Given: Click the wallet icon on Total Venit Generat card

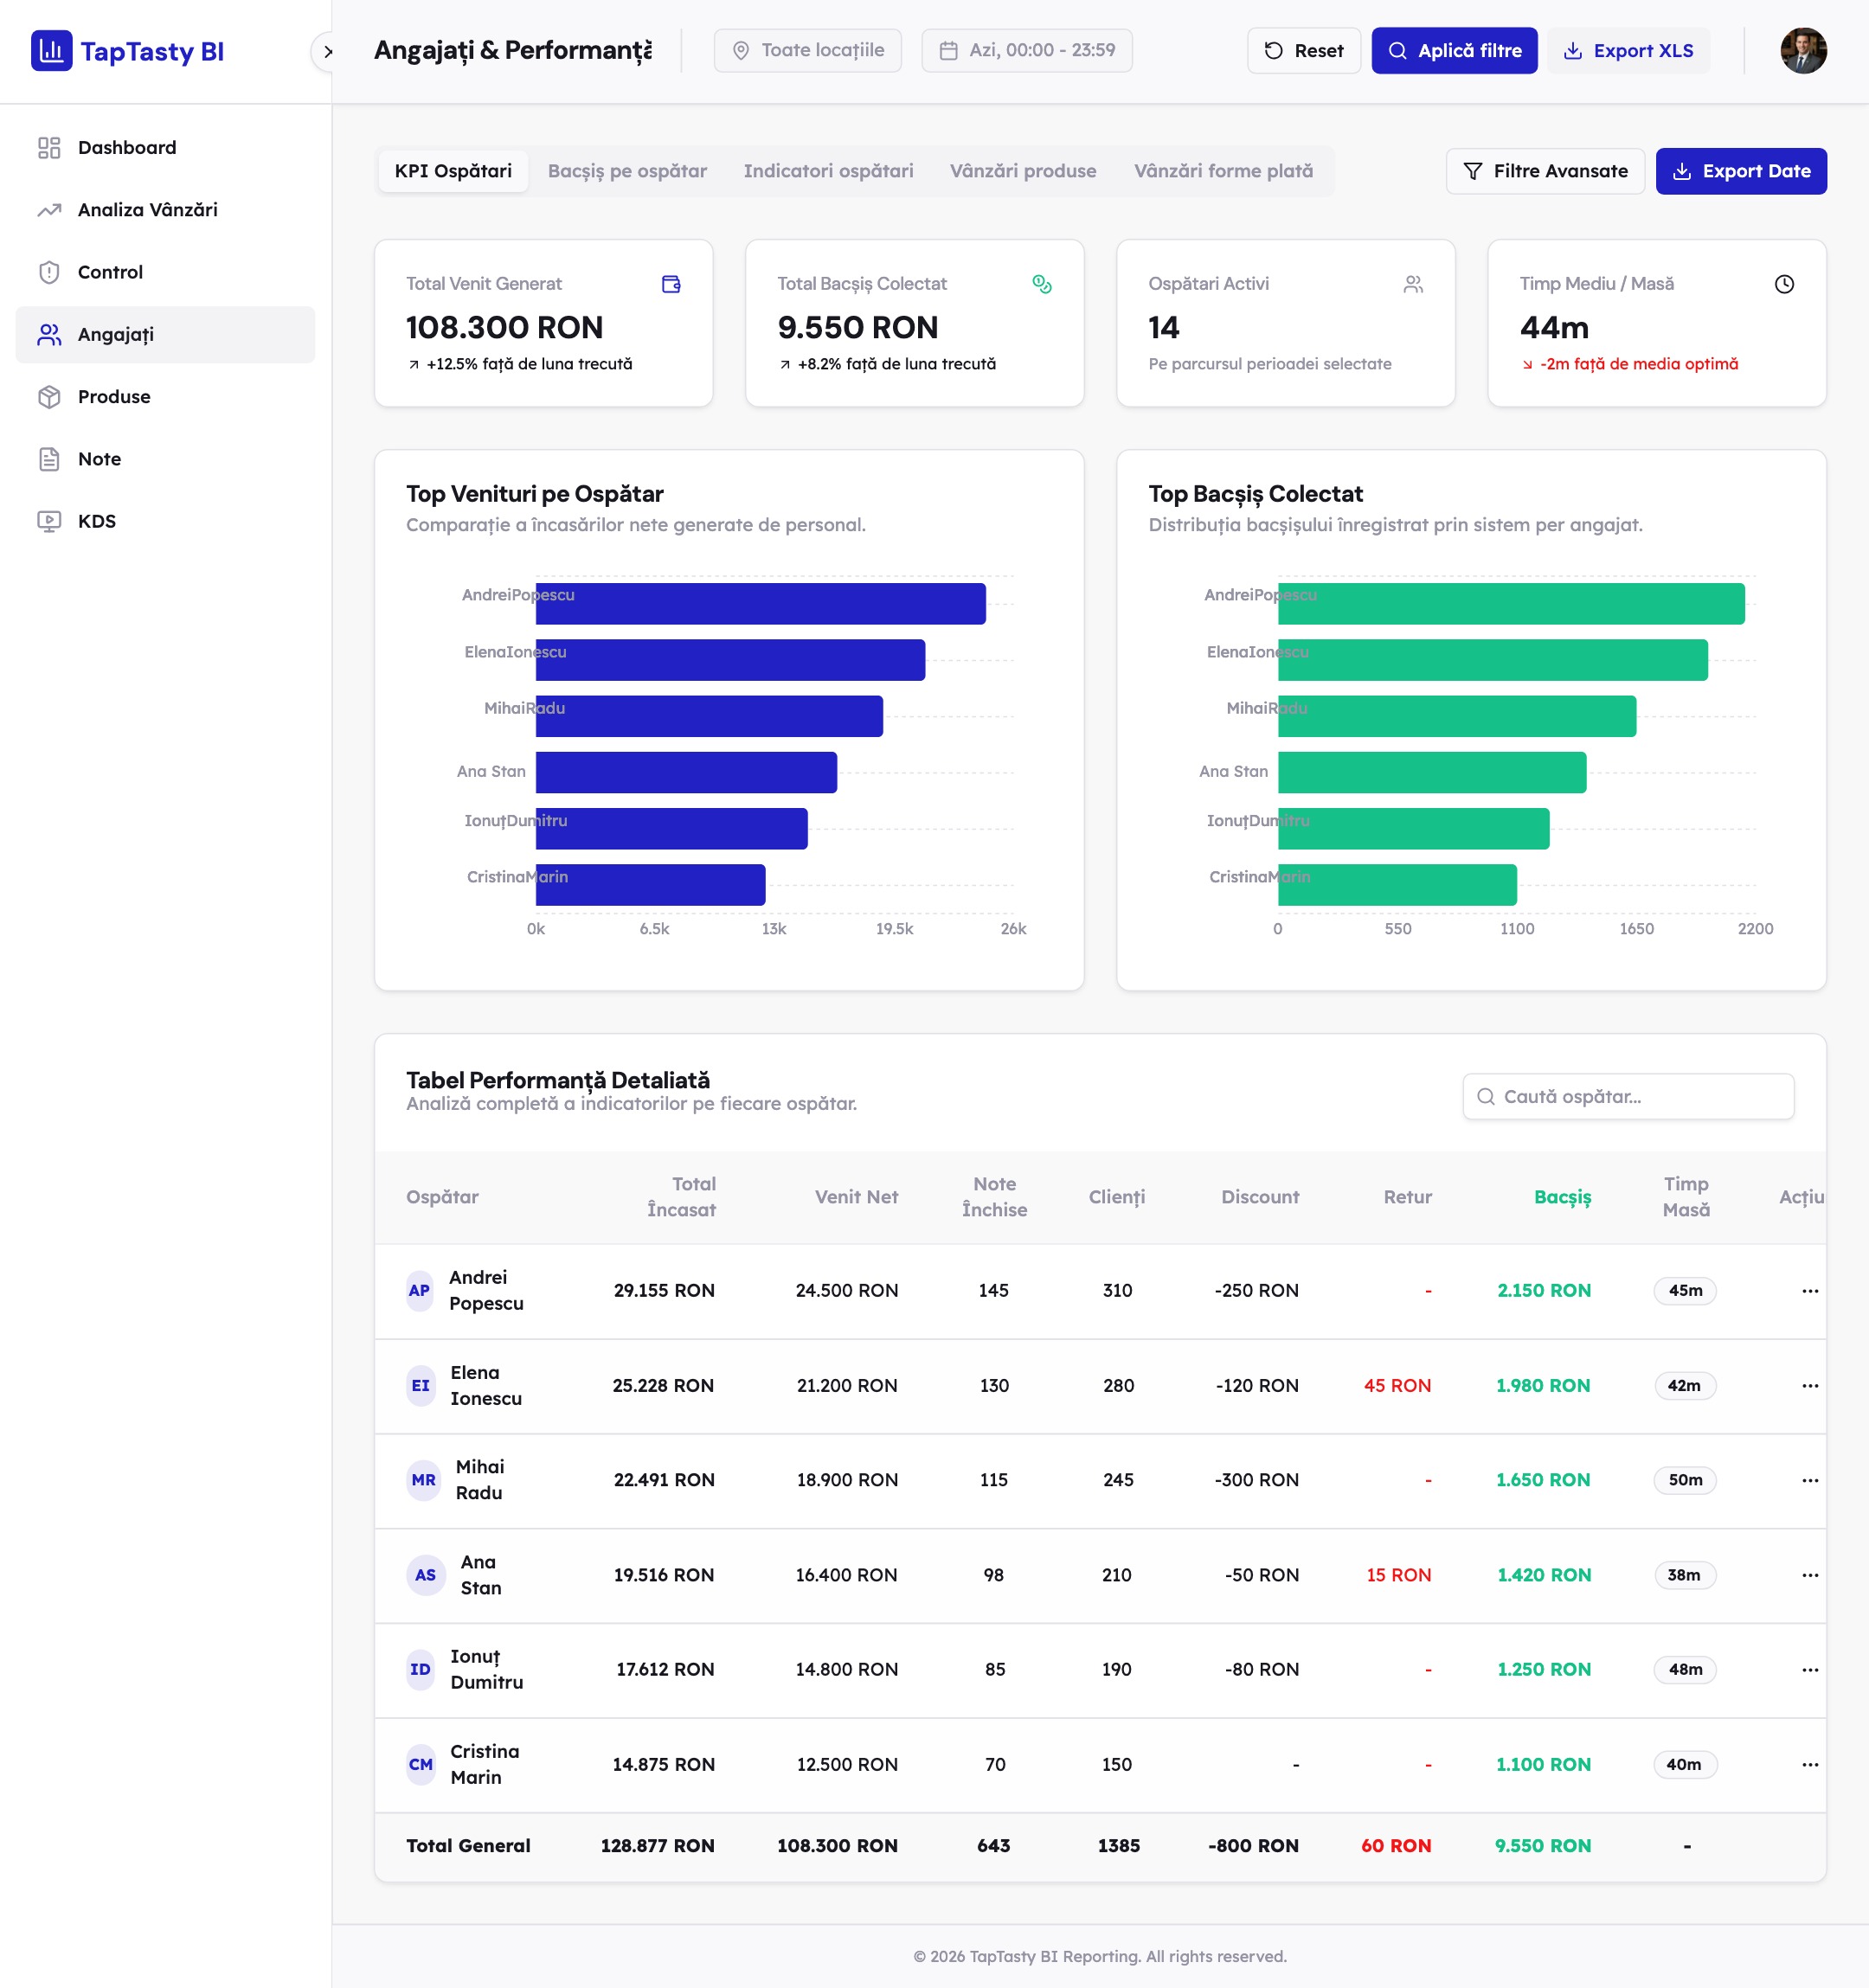Looking at the screenshot, I should (x=671, y=284).
